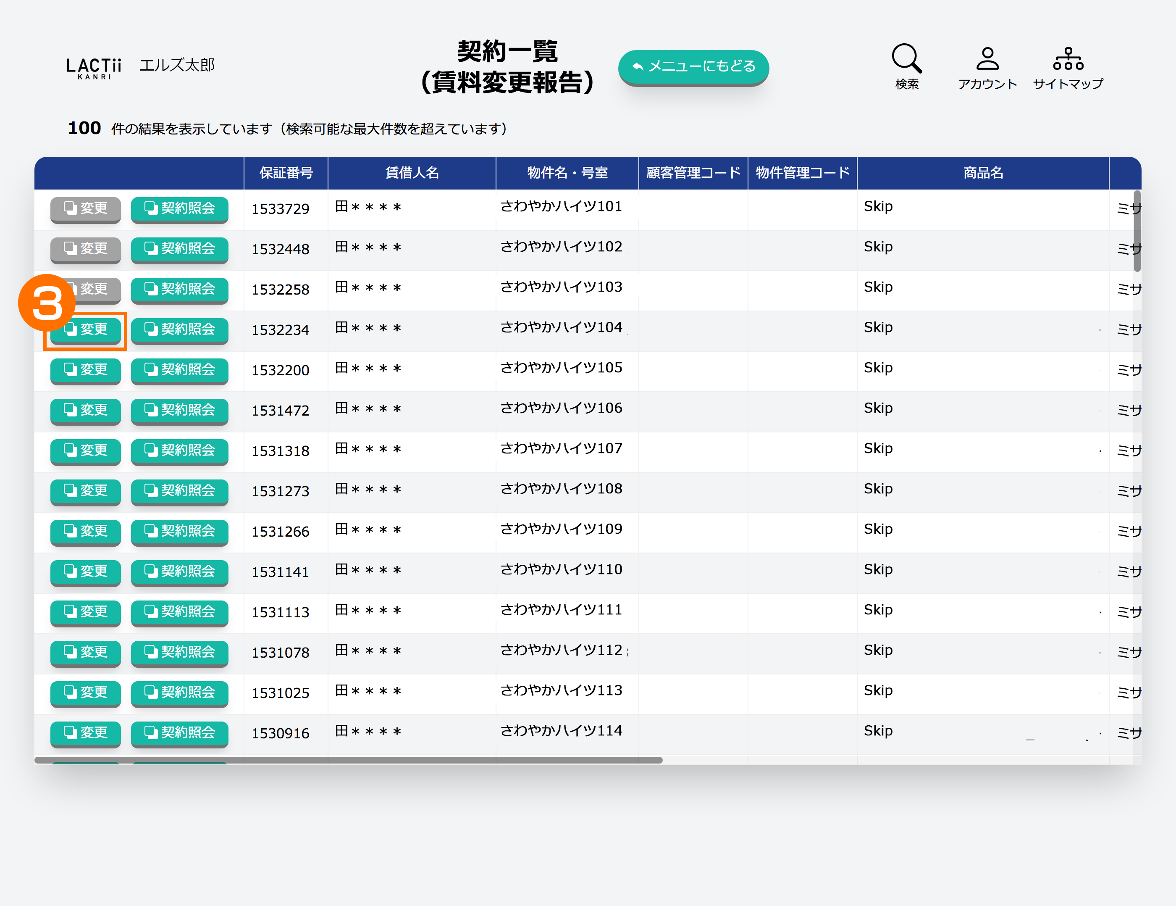Open 契約照会 for contract 1531266
This screenshot has height=906, width=1176.
coord(179,531)
